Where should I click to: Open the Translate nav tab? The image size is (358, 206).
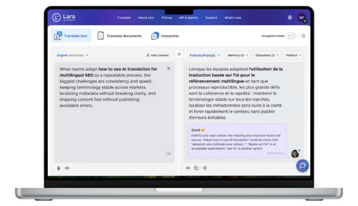[x=124, y=18]
